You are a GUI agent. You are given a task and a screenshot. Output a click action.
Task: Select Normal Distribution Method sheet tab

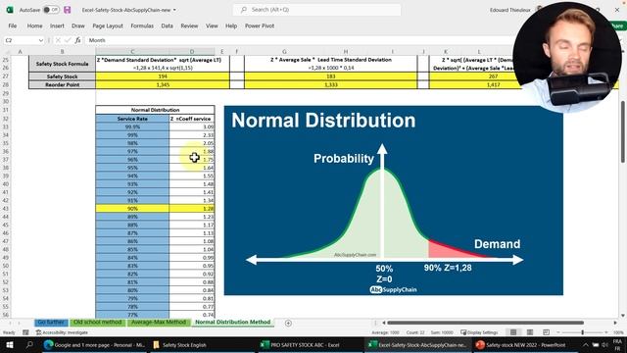[233, 323]
